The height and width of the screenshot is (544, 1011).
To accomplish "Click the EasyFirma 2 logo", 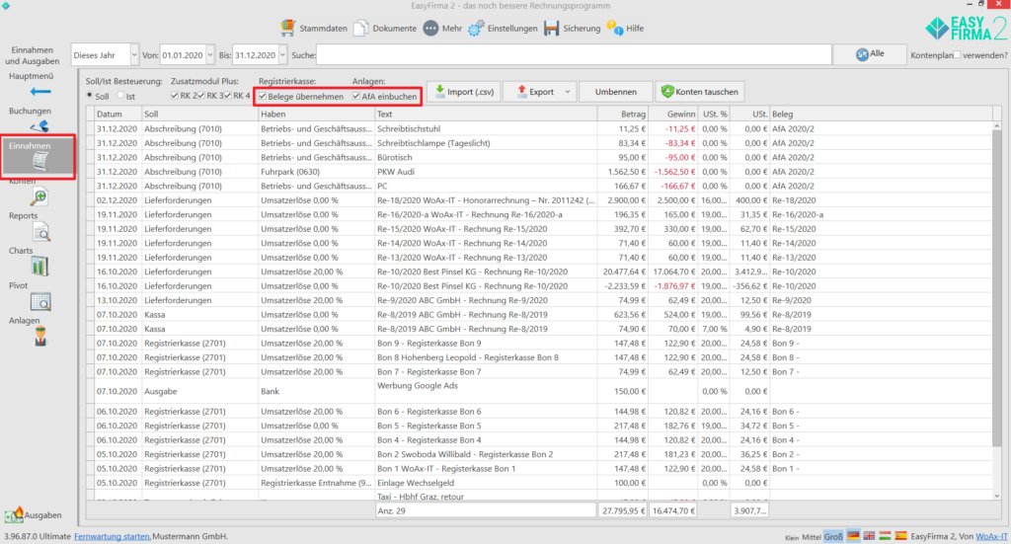I will (x=966, y=29).
